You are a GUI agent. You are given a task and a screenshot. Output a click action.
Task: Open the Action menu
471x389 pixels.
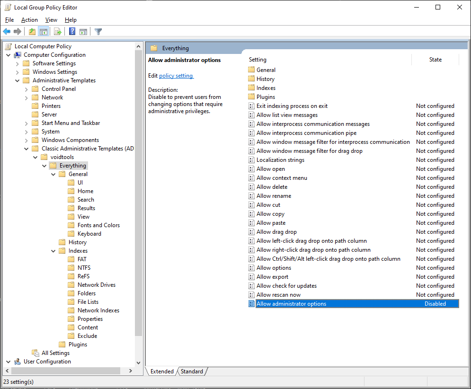click(x=29, y=20)
